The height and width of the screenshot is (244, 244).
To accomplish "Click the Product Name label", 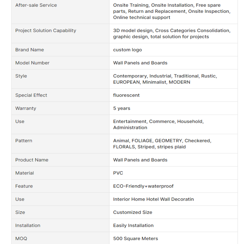I will click(x=32, y=160).
